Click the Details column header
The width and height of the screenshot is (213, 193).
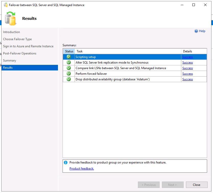tap(194, 51)
